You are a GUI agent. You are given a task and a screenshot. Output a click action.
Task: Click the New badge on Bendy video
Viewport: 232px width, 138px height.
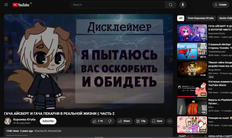(211, 77)
